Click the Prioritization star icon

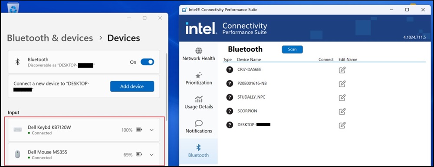pos(199,75)
